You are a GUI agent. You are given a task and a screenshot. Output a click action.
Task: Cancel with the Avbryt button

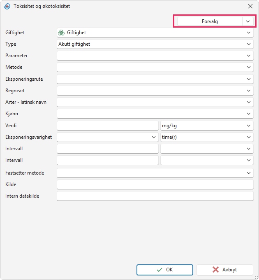click(225, 270)
